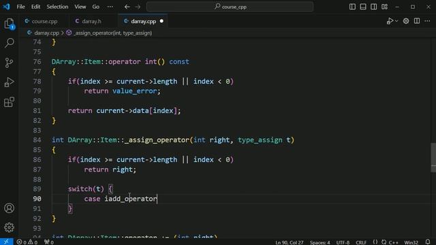Open the remote window indicator

click(x=6, y=242)
